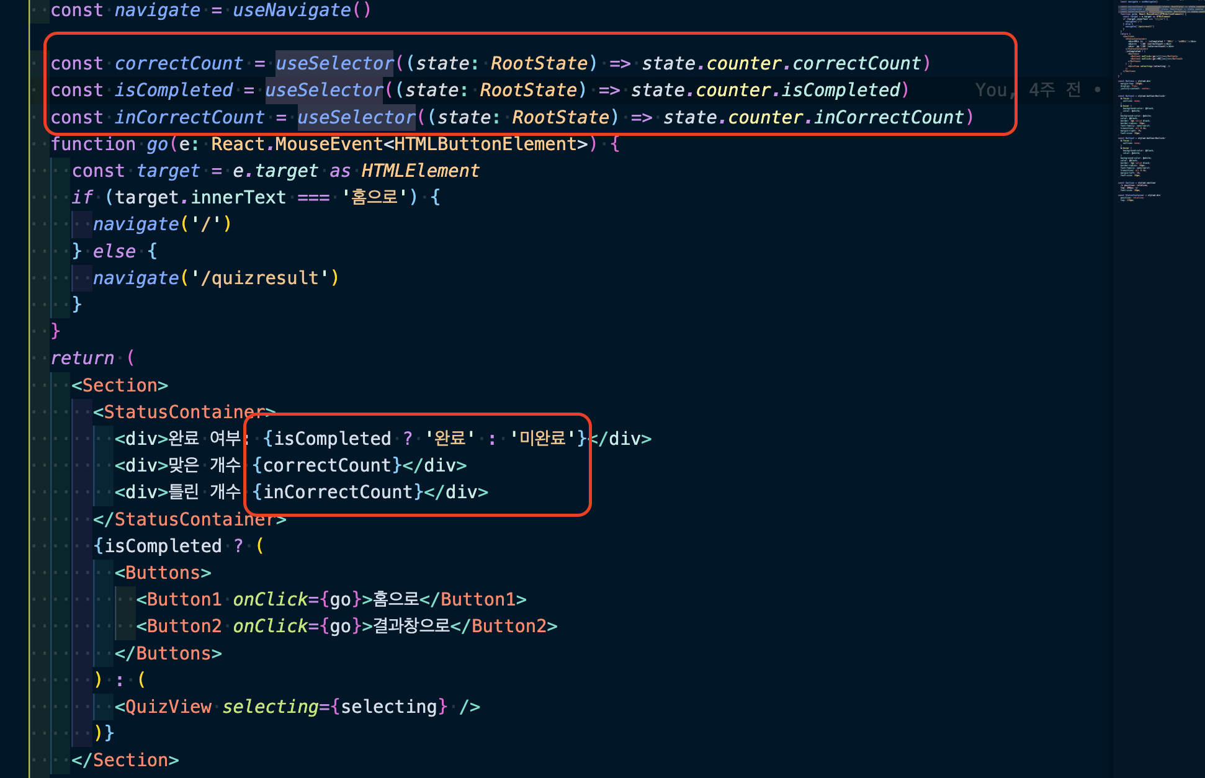Image resolution: width=1205 pixels, height=778 pixels.
Task: Click the '홈으로' string in the if condition
Action: tap(375, 197)
